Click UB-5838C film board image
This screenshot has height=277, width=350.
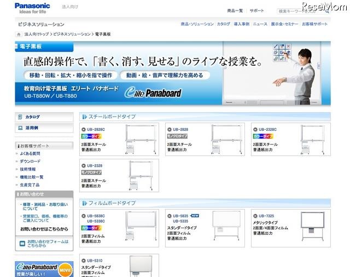click(141, 226)
